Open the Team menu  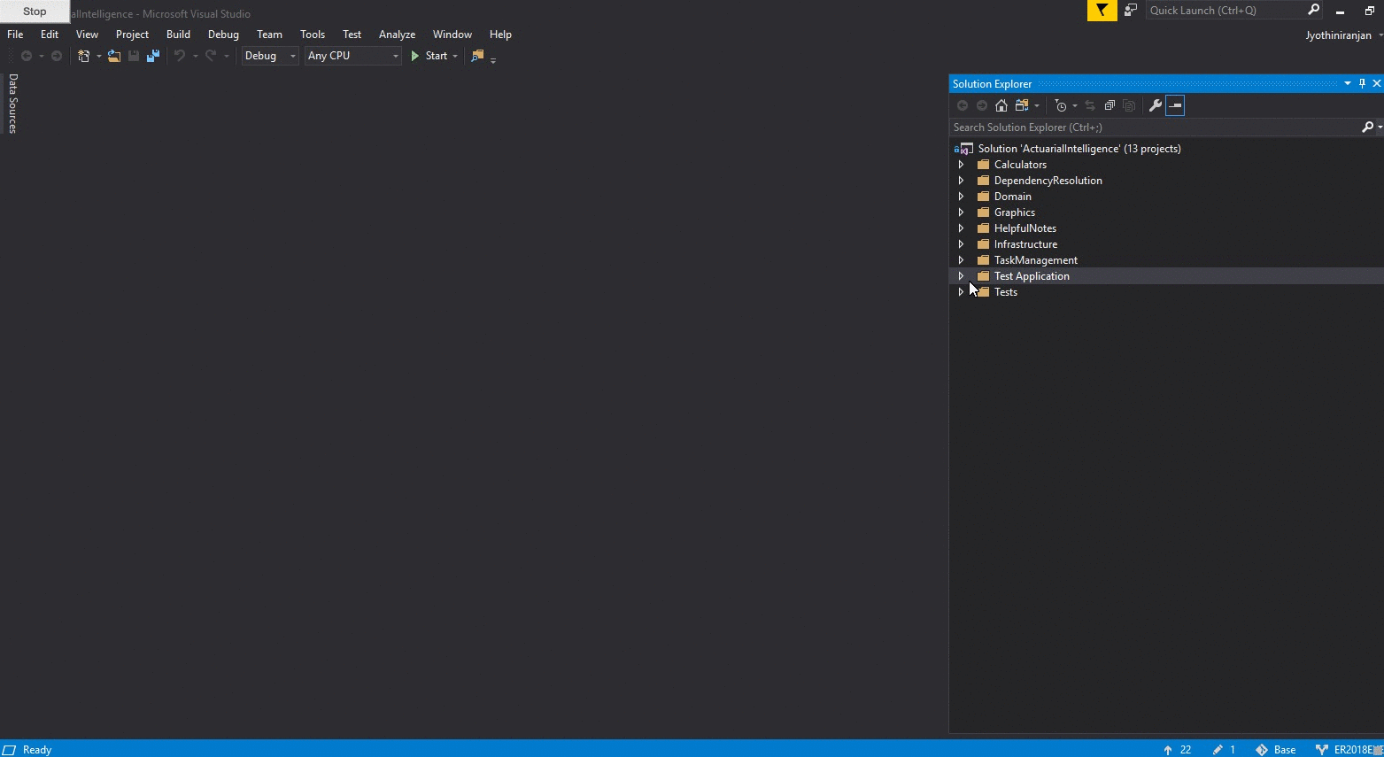pos(269,35)
